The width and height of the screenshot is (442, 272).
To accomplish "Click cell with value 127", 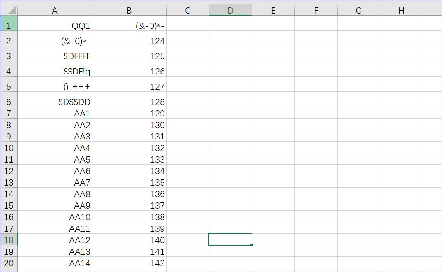I will click(129, 84).
